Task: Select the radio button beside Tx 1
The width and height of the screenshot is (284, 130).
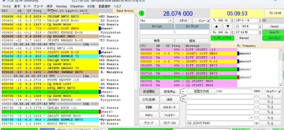Action: pos(256,97)
